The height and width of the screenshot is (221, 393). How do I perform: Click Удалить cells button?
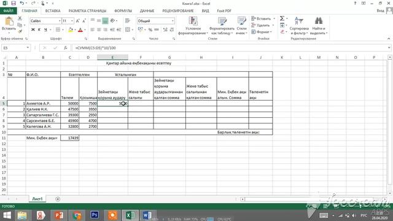(x=262, y=25)
